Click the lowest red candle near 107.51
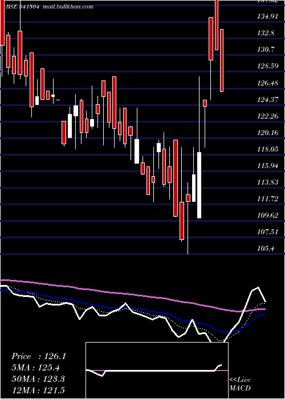The width and height of the screenshot is (285, 399). [x=182, y=221]
